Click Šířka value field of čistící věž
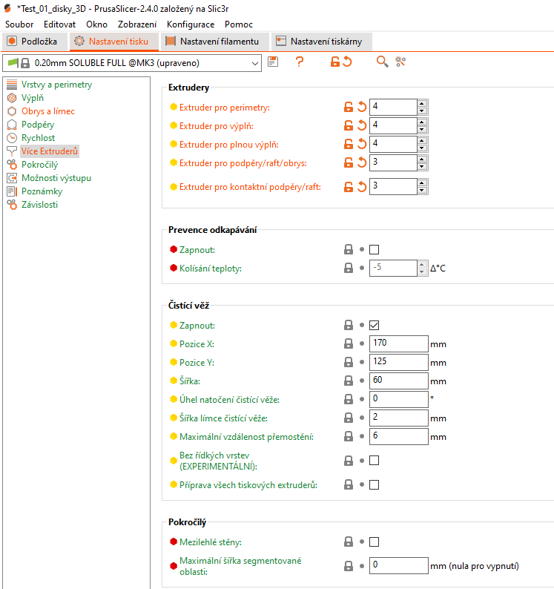The height and width of the screenshot is (589, 554). coord(398,381)
